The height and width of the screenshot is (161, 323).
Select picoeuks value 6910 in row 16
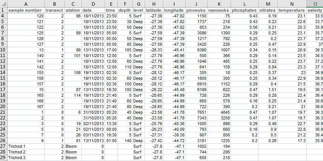pos(196,84)
